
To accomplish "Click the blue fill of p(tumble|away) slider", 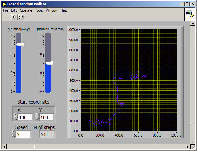I will click(x=19, y=70).
